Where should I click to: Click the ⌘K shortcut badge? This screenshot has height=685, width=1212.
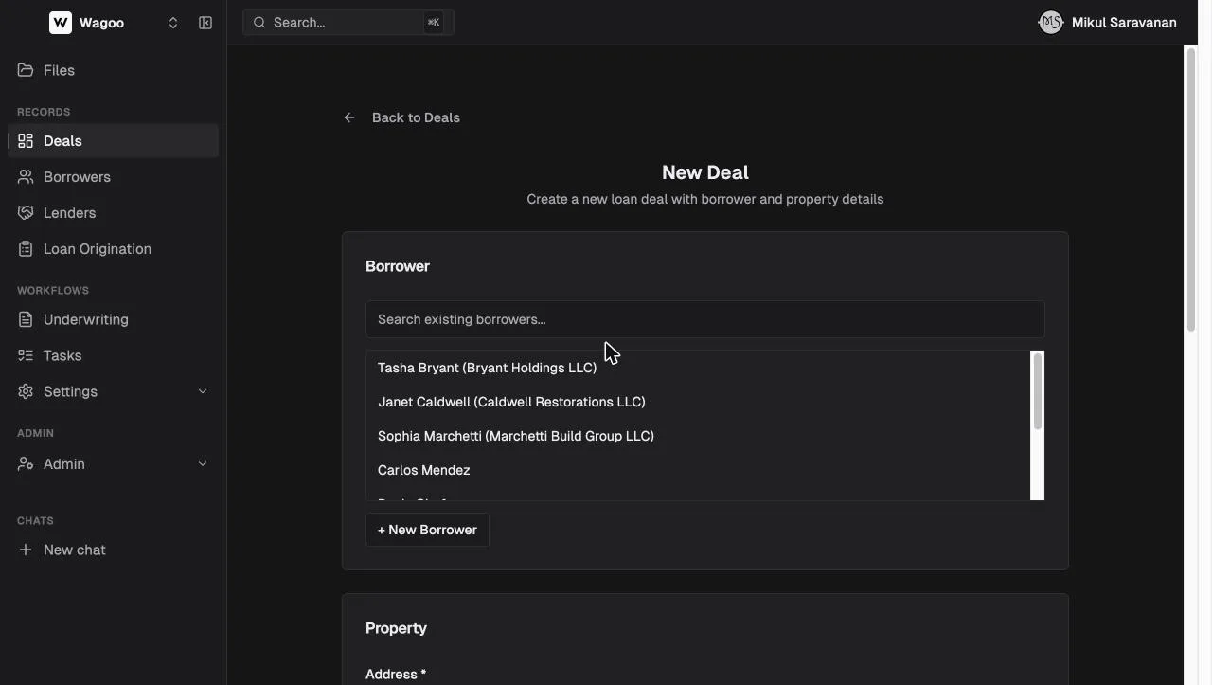click(x=434, y=23)
